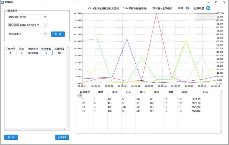Select the 工步序号 column header
This screenshot has width=229, height=145.
pyautogui.click(x=10, y=49)
